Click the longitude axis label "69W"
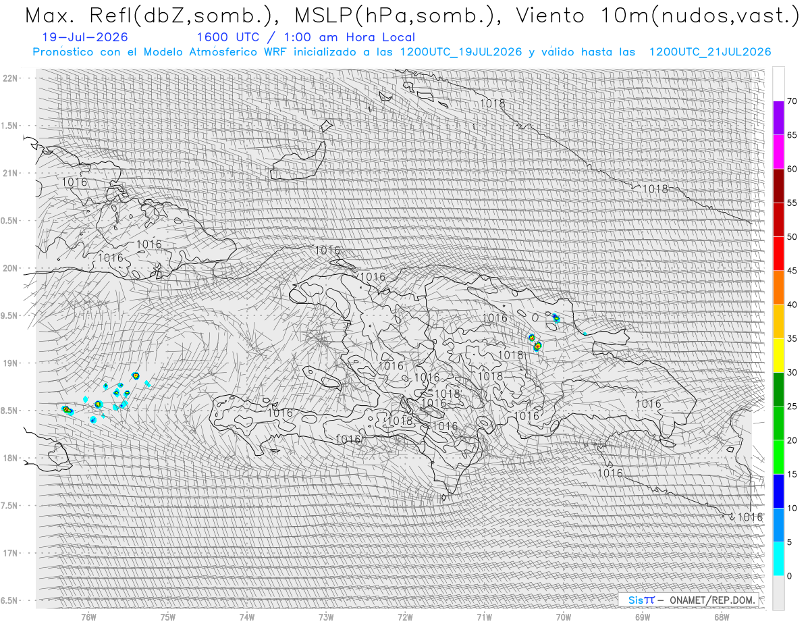 tap(643, 617)
